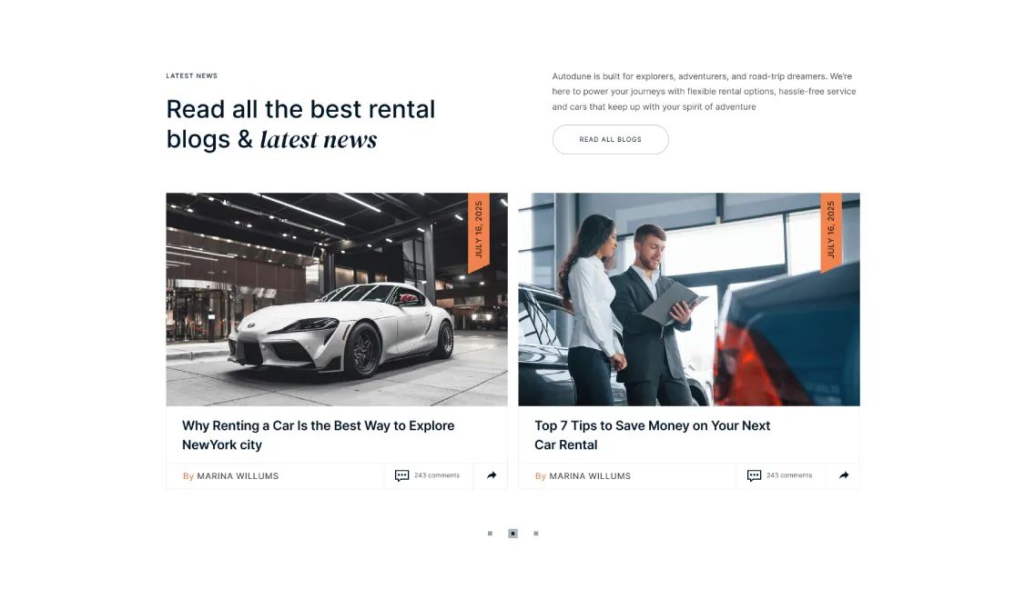Click author MARINA WILLUMS on the second card
1025x609 pixels.
tap(590, 476)
